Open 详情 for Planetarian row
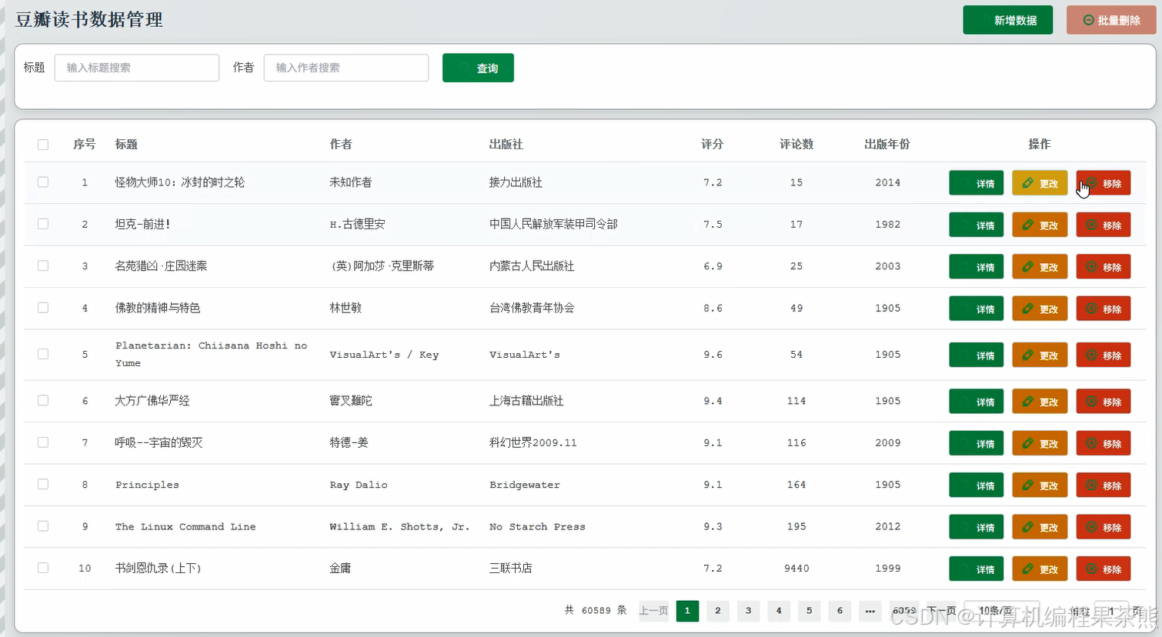The height and width of the screenshot is (637, 1162). (x=976, y=355)
